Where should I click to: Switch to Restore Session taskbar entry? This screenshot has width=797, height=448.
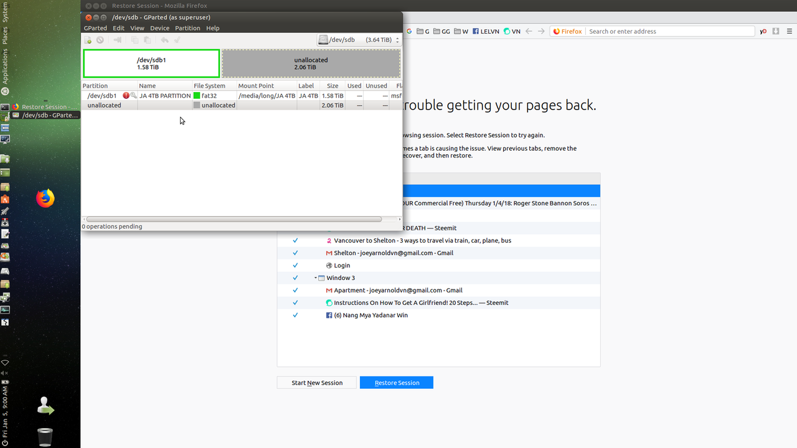click(x=45, y=107)
